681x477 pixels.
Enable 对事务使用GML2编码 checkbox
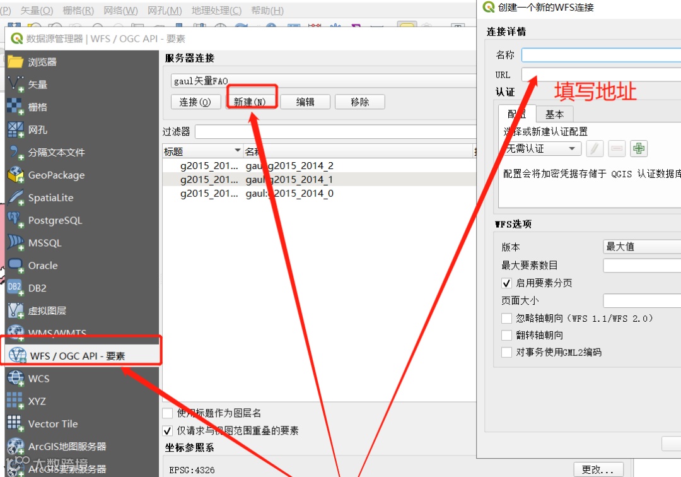506,352
